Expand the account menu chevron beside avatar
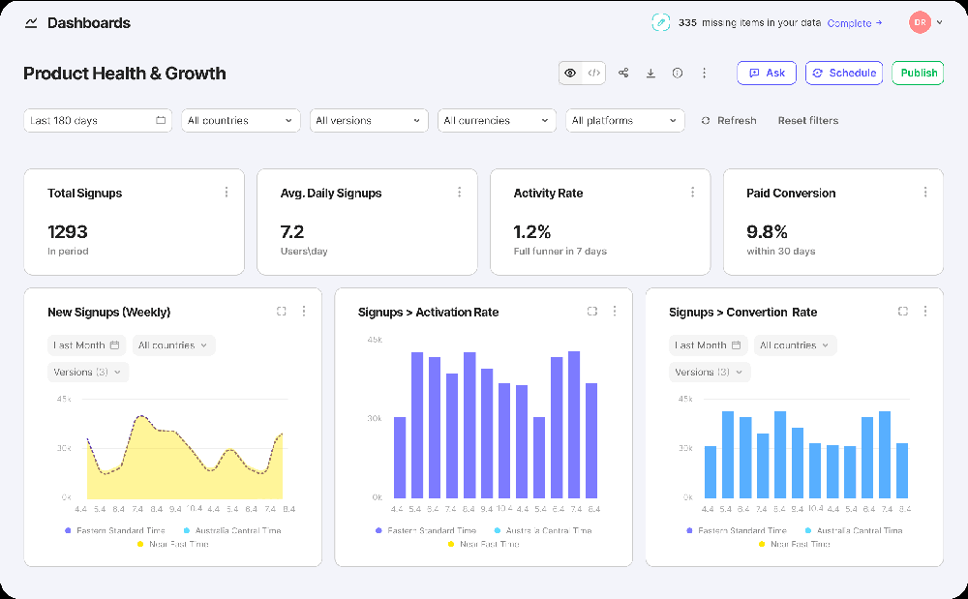Screen dimensions: 968x599 [x=940, y=22]
